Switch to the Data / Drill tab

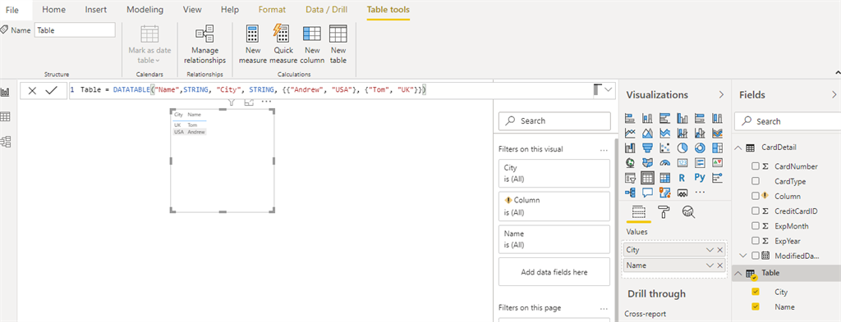(x=327, y=10)
